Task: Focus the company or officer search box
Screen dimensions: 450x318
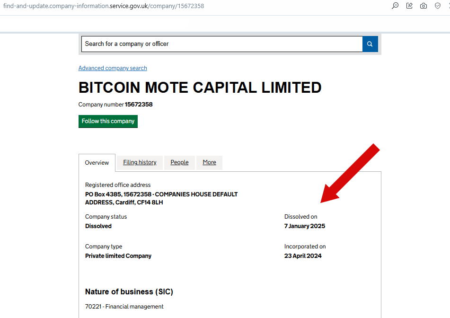Action: [221, 44]
